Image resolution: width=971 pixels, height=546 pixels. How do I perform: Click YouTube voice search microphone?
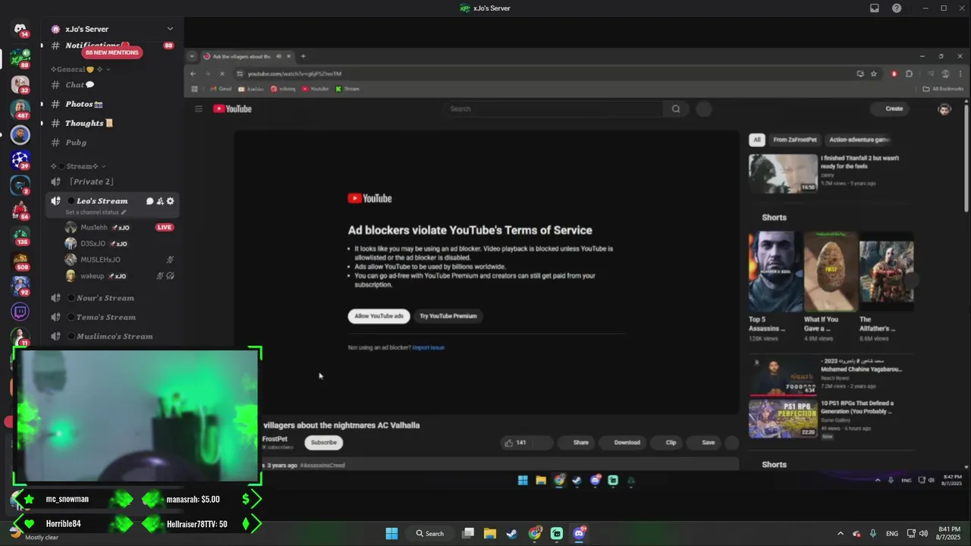[704, 108]
